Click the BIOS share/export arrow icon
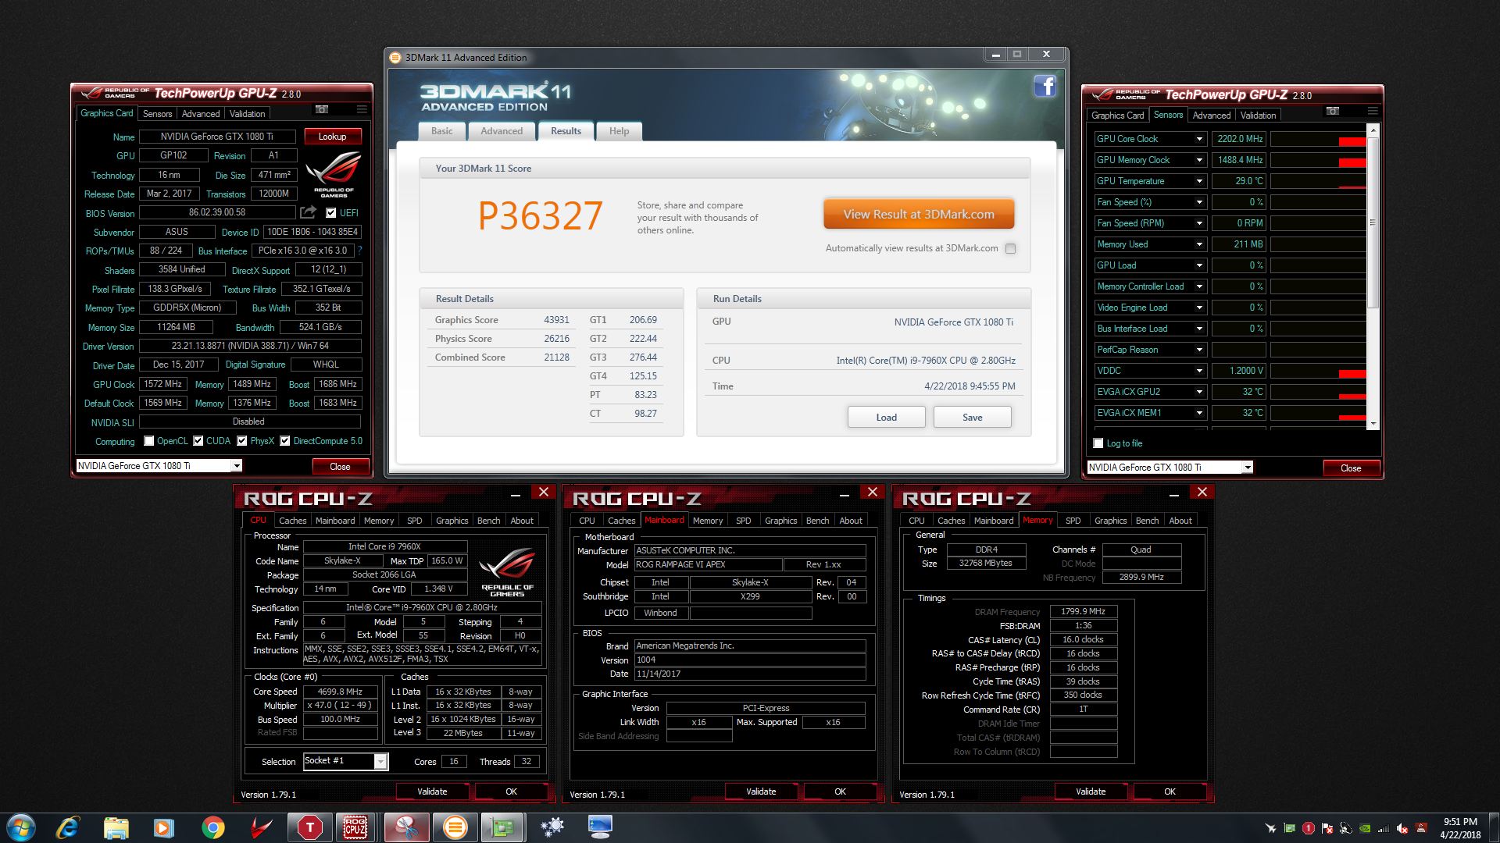The width and height of the screenshot is (1500, 843). coord(308,212)
